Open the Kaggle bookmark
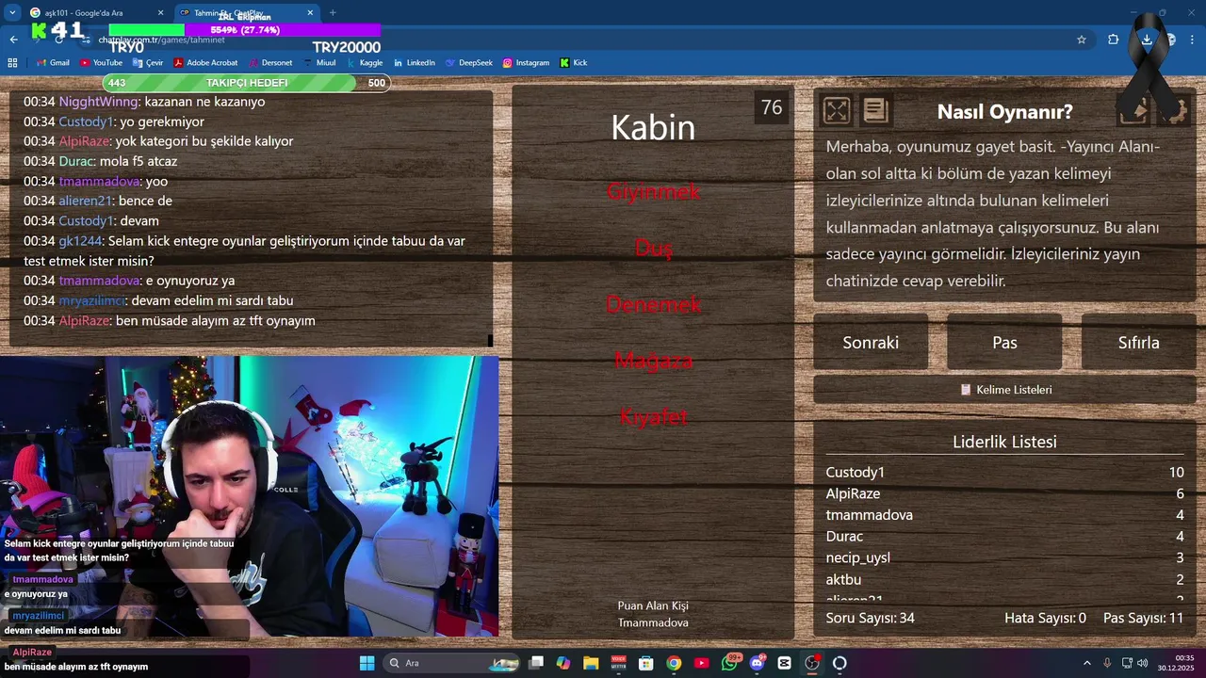Screen dimensions: 1206x678 [365, 63]
